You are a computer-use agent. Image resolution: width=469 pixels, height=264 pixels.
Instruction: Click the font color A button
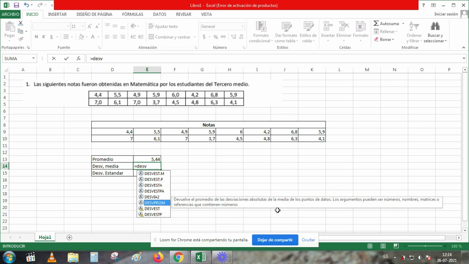(x=93, y=37)
